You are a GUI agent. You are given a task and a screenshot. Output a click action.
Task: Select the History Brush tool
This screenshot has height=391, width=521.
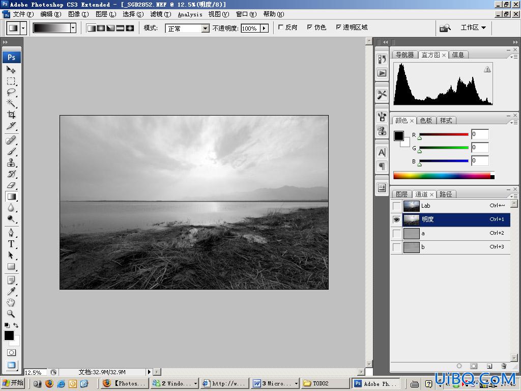tap(11, 174)
